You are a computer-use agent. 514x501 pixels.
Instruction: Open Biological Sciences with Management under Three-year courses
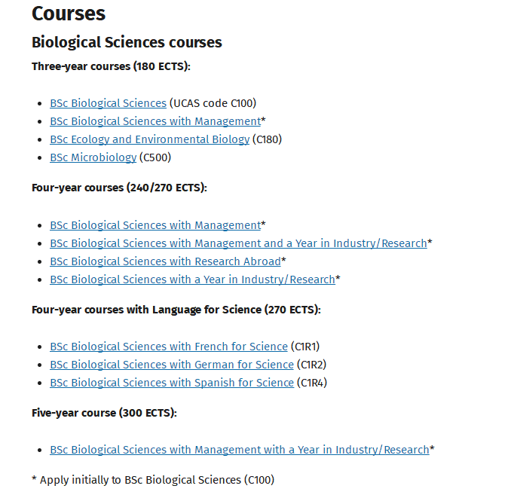coord(155,121)
